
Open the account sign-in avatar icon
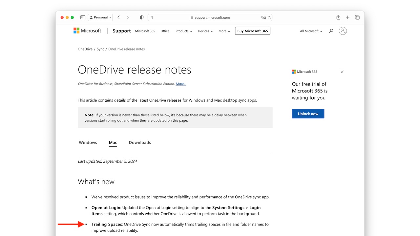click(x=343, y=31)
